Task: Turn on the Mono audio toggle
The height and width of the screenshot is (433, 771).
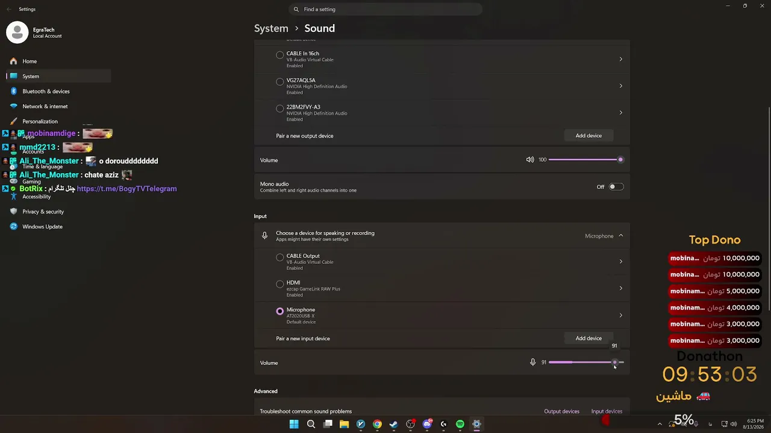Action: coord(616,187)
